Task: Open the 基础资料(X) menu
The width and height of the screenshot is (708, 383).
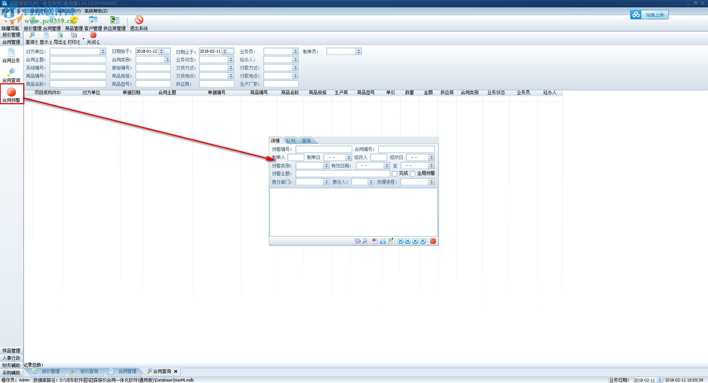Action: (x=42, y=11)
